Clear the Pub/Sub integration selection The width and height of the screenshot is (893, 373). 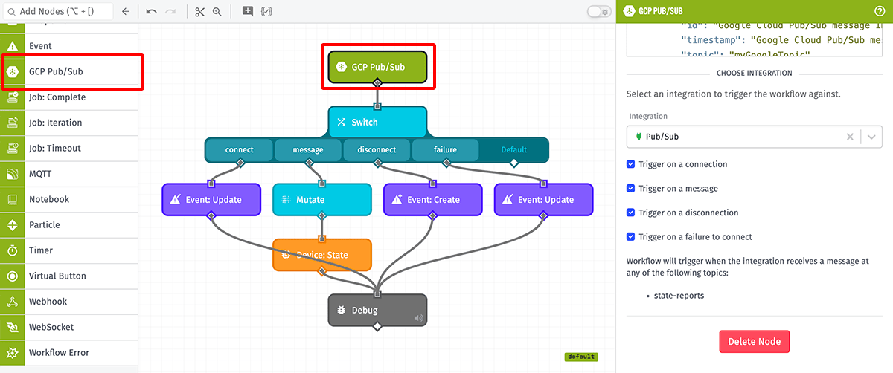(x=850, y=137)
